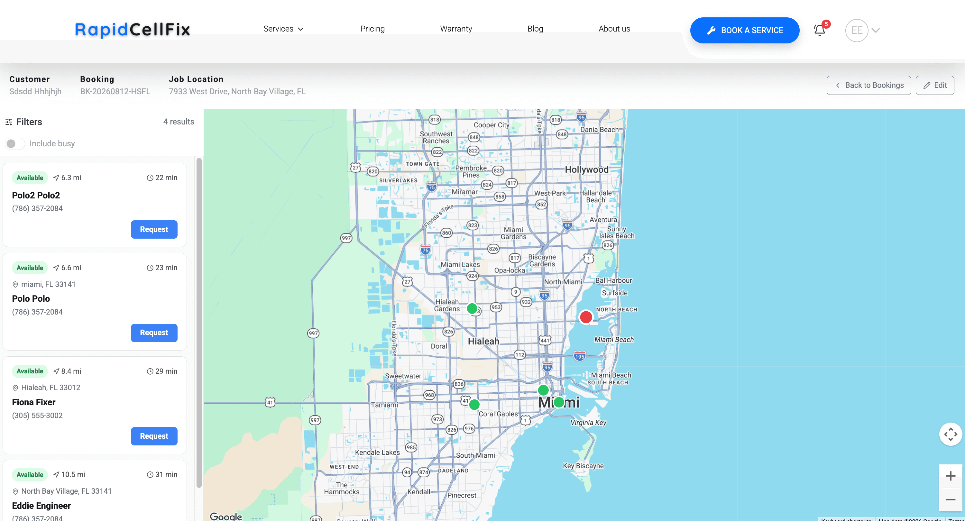965x521 pixels.
Task: Click the Hialeah, FL 33012 location
Action: click(x=46, y=388)
